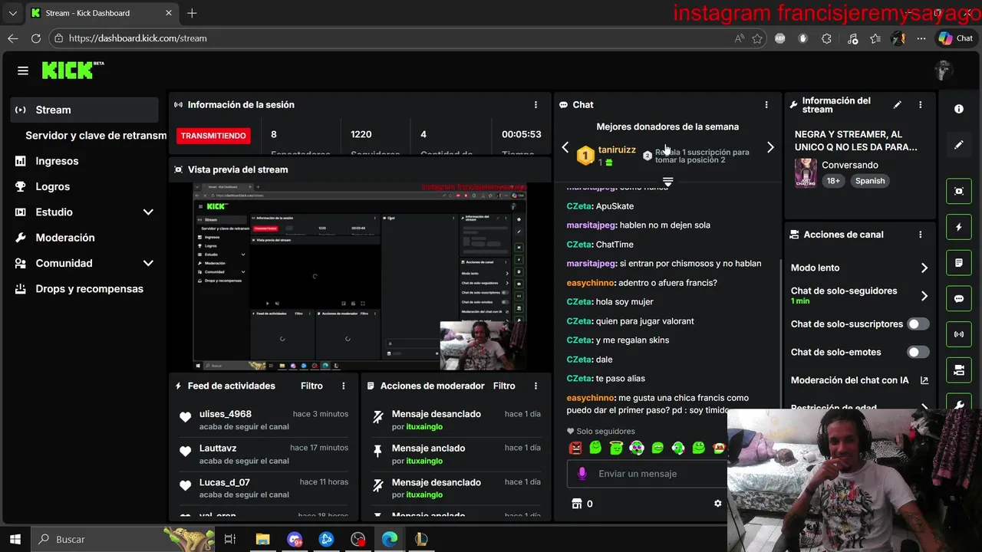Click taniruizz top donor name
Viewport: 982px width, 552px height.
[617, 150]
